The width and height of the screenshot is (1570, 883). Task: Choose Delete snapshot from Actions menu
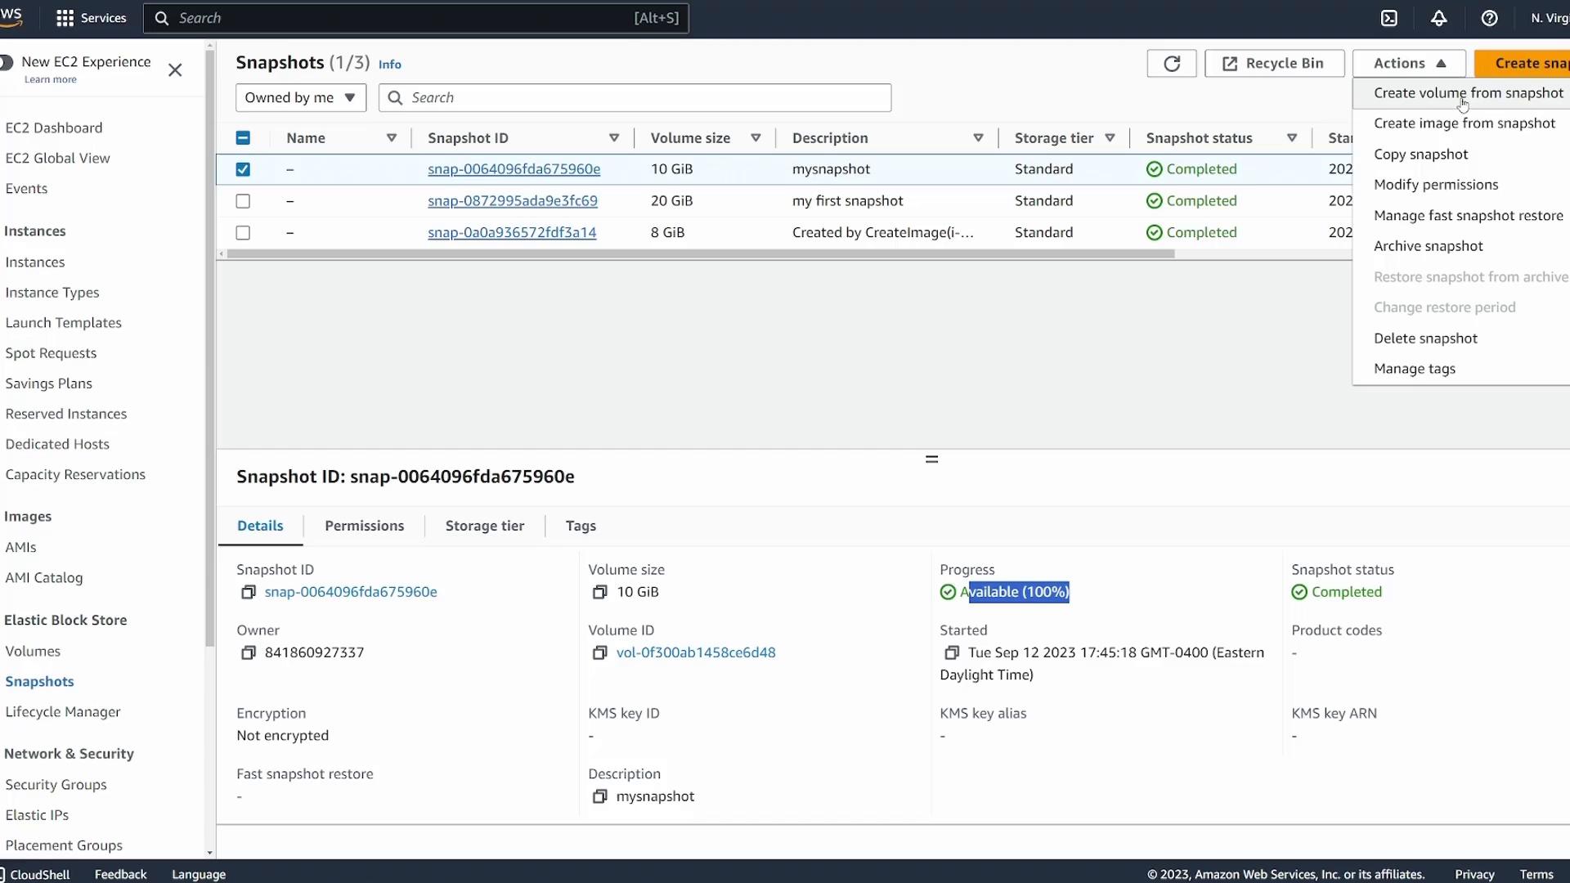[1425, 338]
